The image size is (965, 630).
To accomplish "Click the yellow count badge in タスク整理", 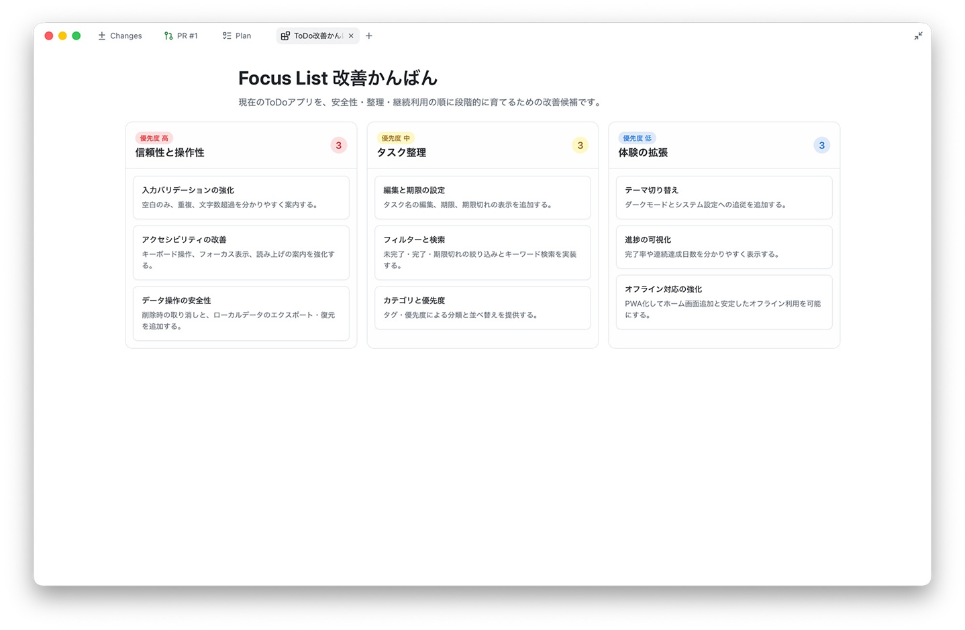I will pos(580,145).
